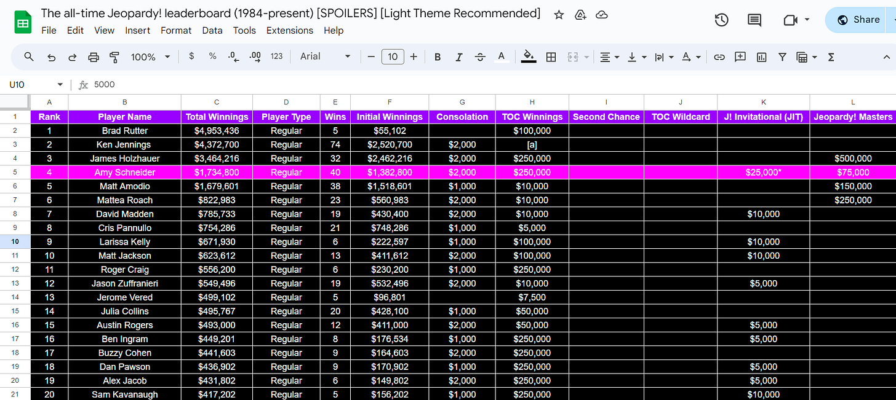
Task: Open the fill color picker
Action: tap(528, 57)
